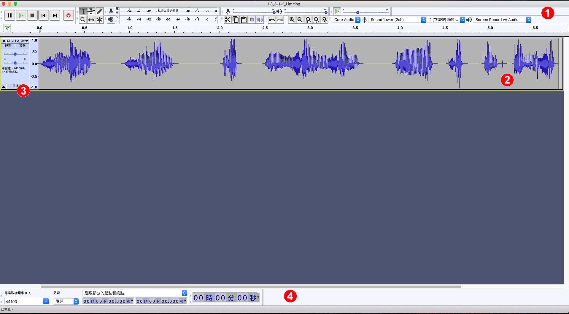Click the Cut icon in the edit toolbar
The width and height of the screenshot is (569, 314).
(228, 20)
